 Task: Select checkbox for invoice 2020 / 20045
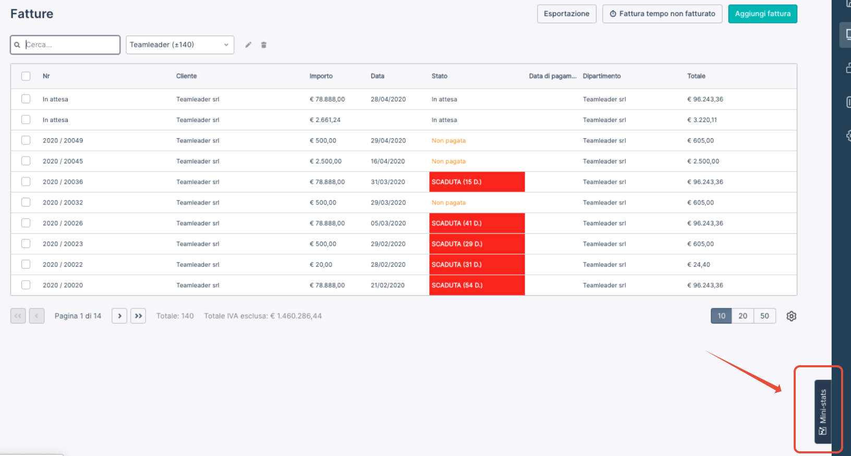(26, 161)
